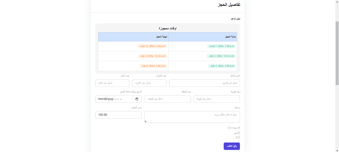
Task: Submit the form with رفع الطلب
Action: click(232, 146)
